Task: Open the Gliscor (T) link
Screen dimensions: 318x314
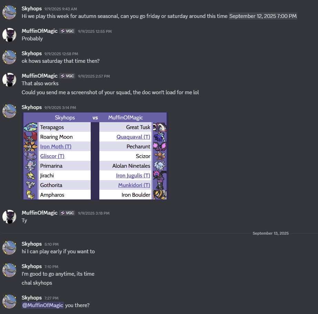Action: tap(52, 156)
